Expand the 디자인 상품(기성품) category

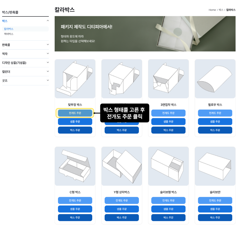click(25, 63)
